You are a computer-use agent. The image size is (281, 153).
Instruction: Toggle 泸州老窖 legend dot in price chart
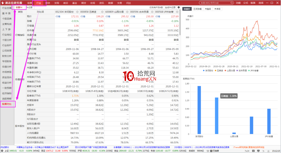point(249,71)
